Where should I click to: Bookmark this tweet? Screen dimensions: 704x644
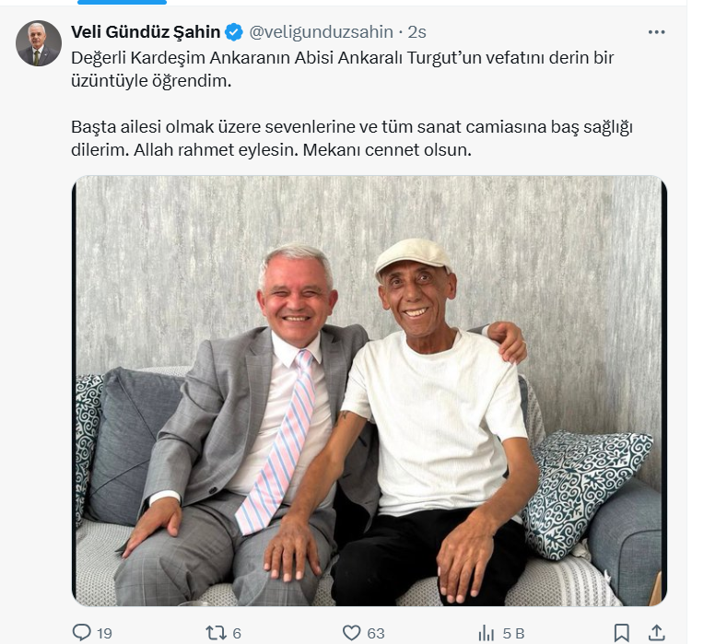click(621, 633)
